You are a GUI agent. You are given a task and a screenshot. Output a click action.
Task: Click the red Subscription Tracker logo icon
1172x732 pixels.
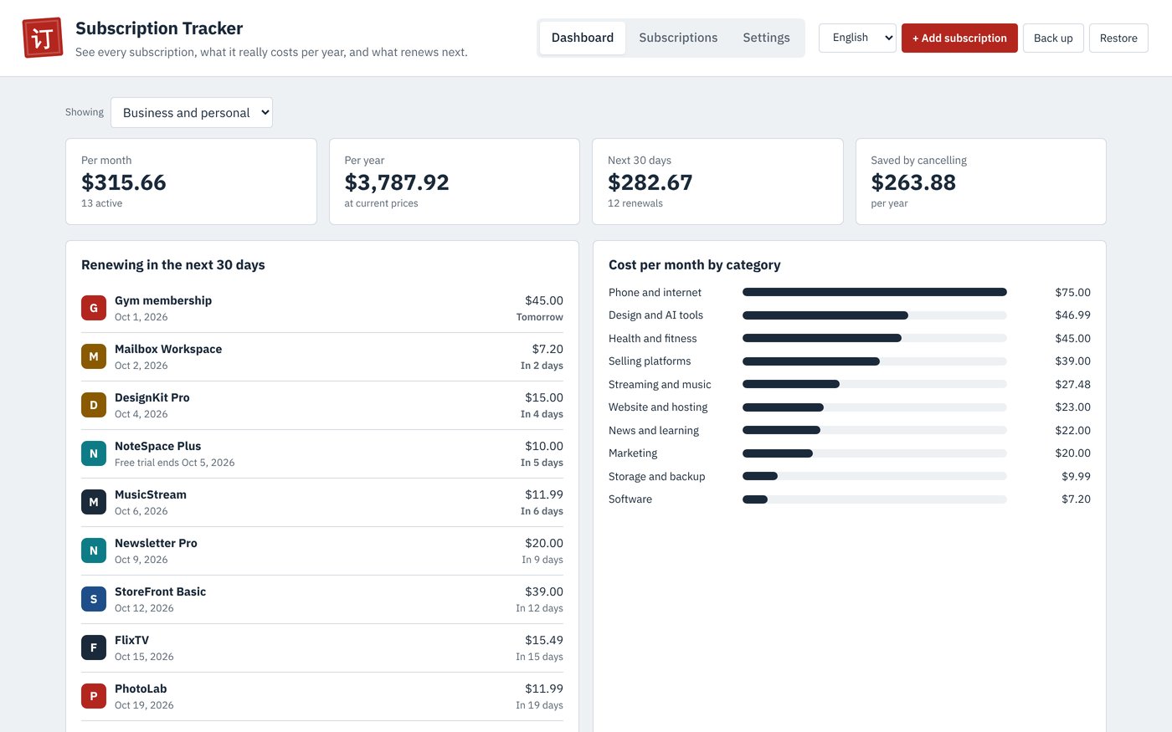coord(43,38)
